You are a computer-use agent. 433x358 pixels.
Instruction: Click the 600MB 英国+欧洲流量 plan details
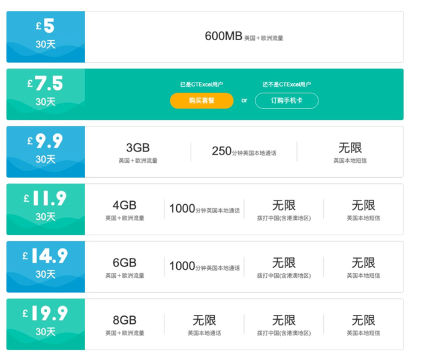[x=243, y=37]
